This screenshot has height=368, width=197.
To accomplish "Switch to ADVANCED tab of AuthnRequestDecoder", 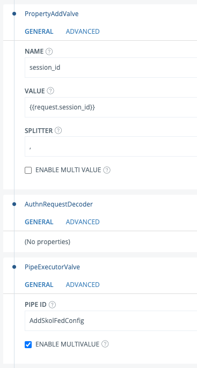I will point(83,222).
